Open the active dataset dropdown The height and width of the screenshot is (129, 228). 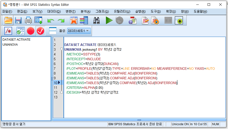click(79, 31)
